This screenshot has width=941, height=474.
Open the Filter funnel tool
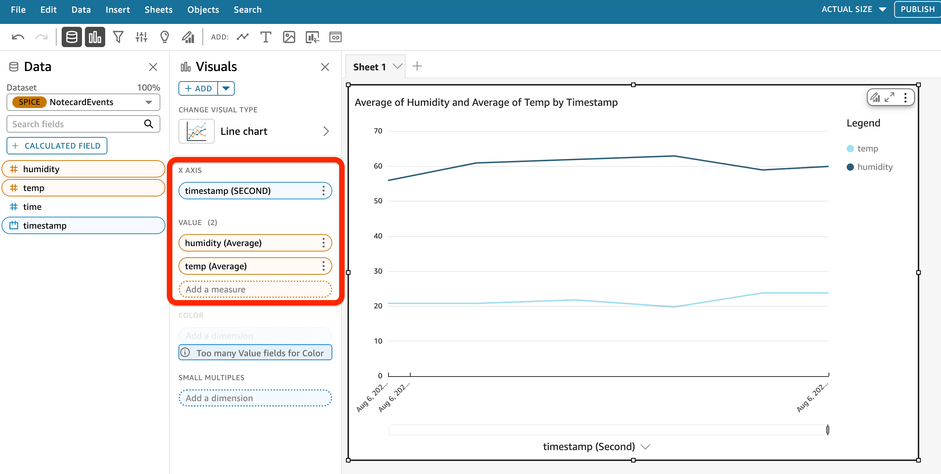click(x=118, y=37)
